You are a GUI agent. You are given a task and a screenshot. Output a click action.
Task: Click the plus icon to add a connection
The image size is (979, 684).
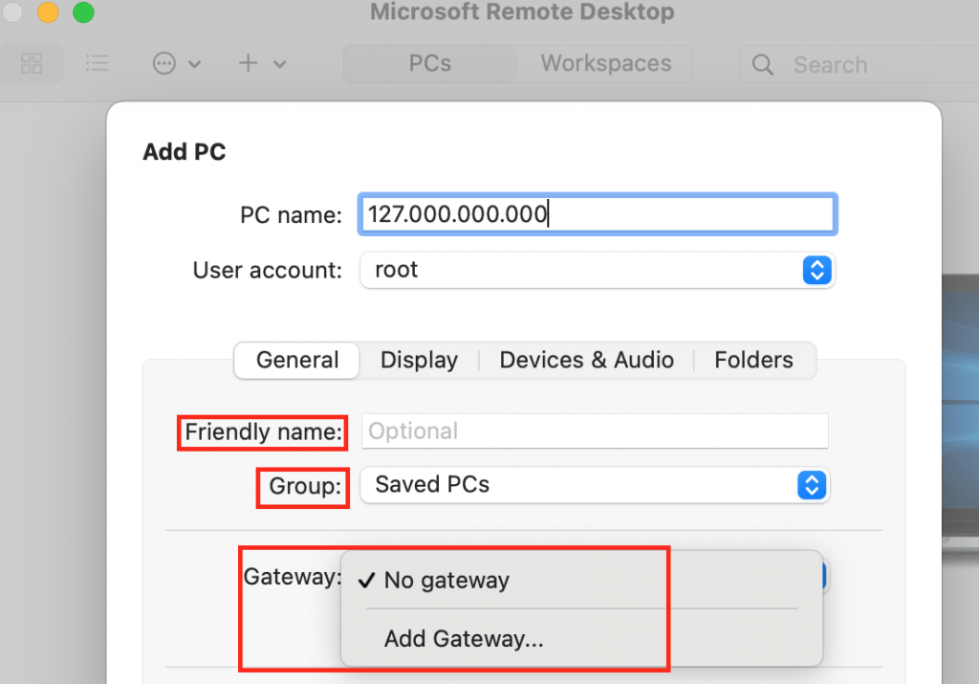[247, 63]
